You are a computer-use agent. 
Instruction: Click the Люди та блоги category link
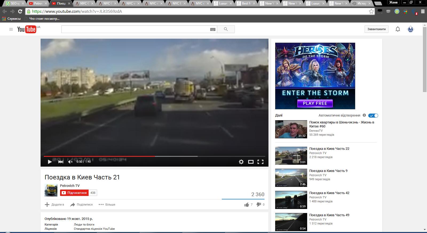pos(84,224)
